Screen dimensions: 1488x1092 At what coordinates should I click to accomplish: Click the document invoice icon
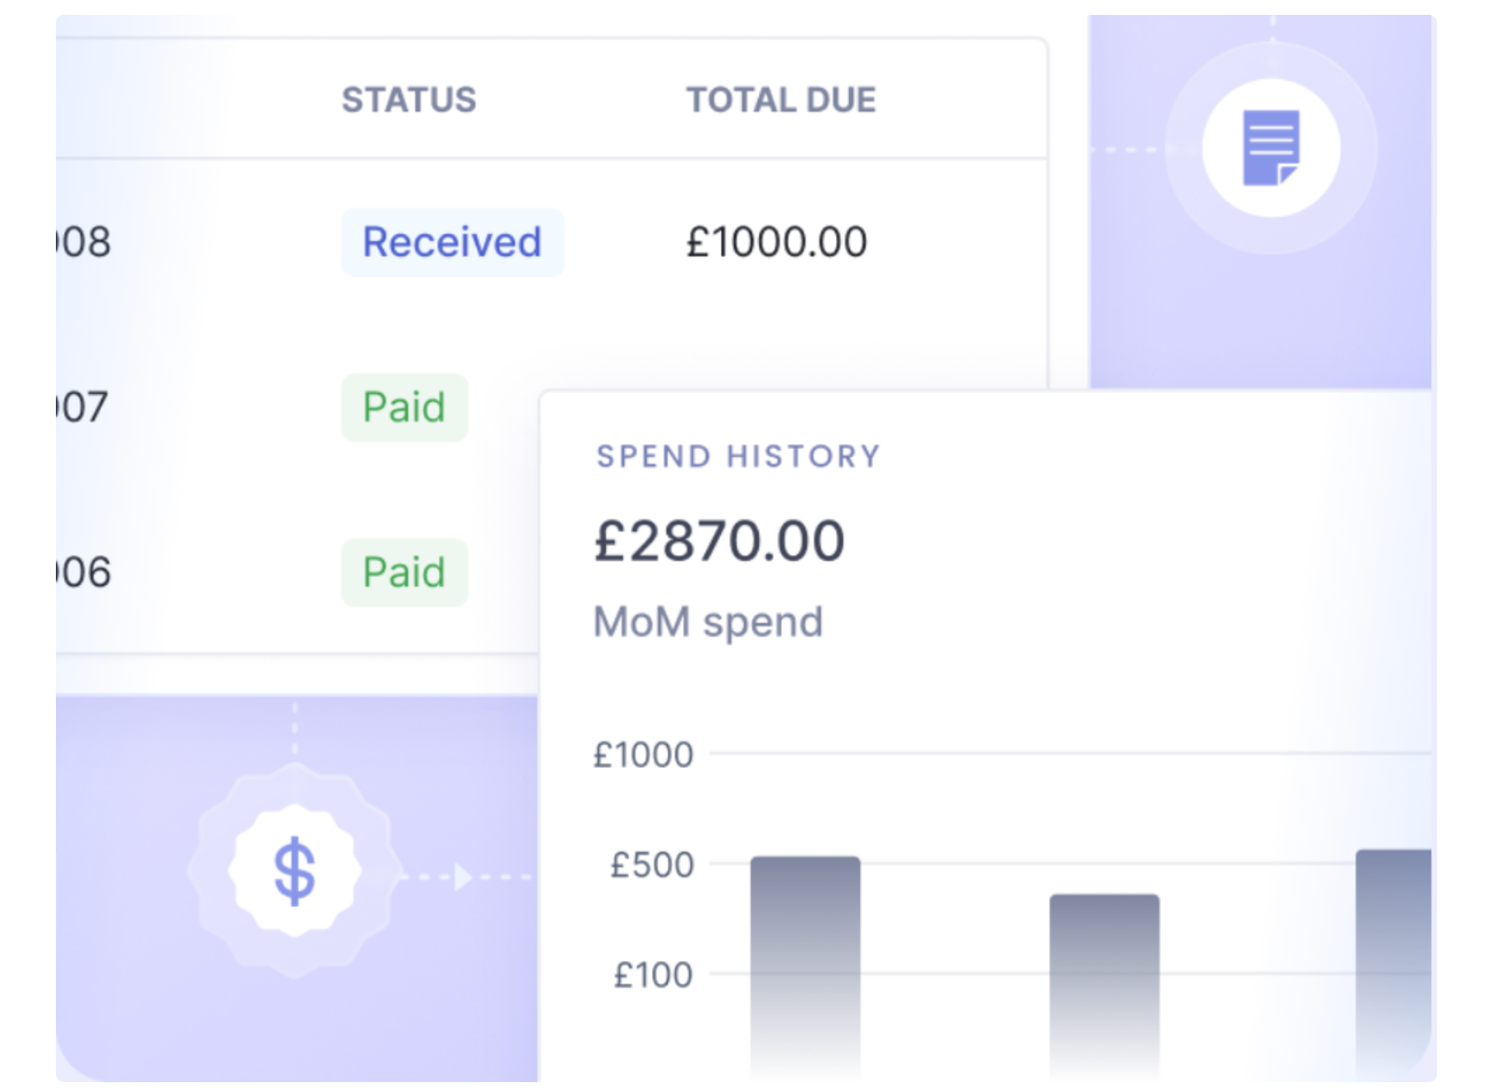[1270, 148]
